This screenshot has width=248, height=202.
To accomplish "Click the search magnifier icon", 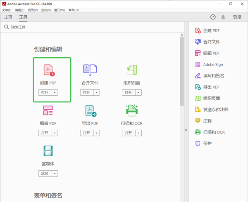I will [6, 27].
